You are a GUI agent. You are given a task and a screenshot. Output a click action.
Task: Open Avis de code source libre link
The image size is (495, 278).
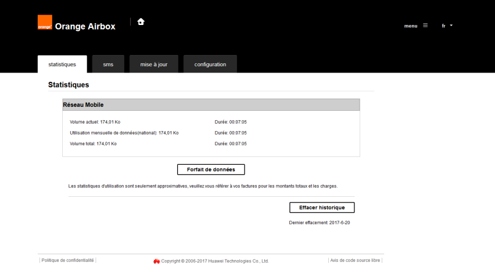pos(355,261)
